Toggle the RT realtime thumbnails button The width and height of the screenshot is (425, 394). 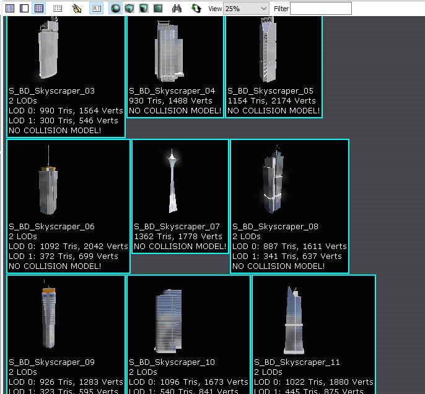(97, 8)
